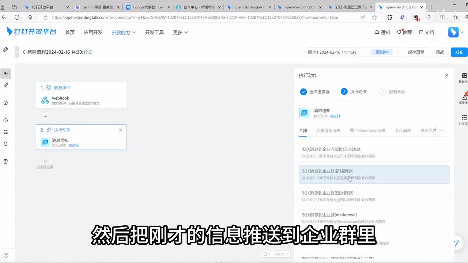Zoom in the canvas with plus
Screen dimensions: 468x263
pos(287,254)
